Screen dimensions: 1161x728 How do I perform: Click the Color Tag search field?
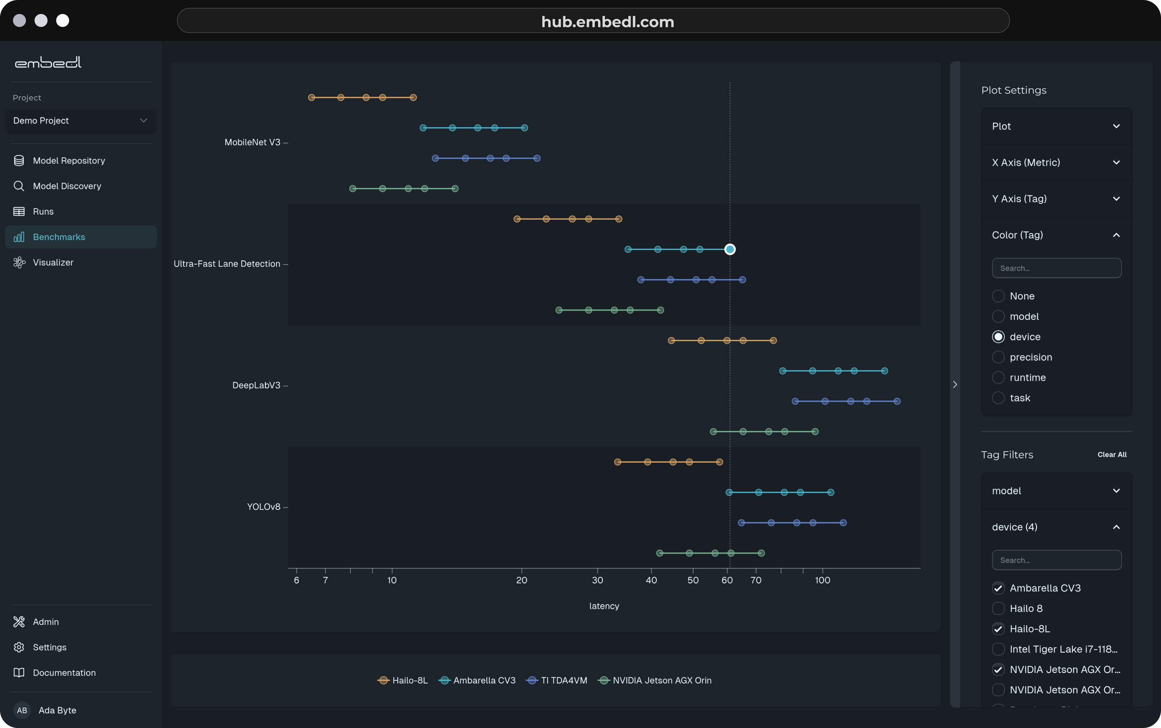tap(1056, 268)
